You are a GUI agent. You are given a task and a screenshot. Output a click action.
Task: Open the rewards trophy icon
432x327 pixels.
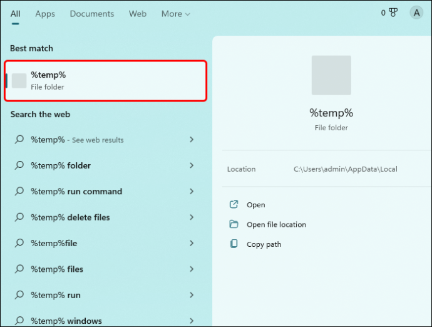pos(393,13)
